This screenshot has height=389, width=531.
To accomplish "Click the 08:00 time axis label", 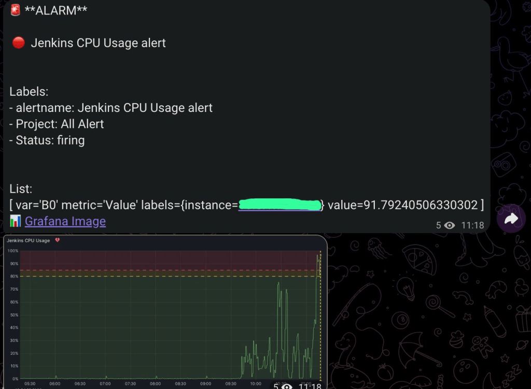I will click(156, 384).
